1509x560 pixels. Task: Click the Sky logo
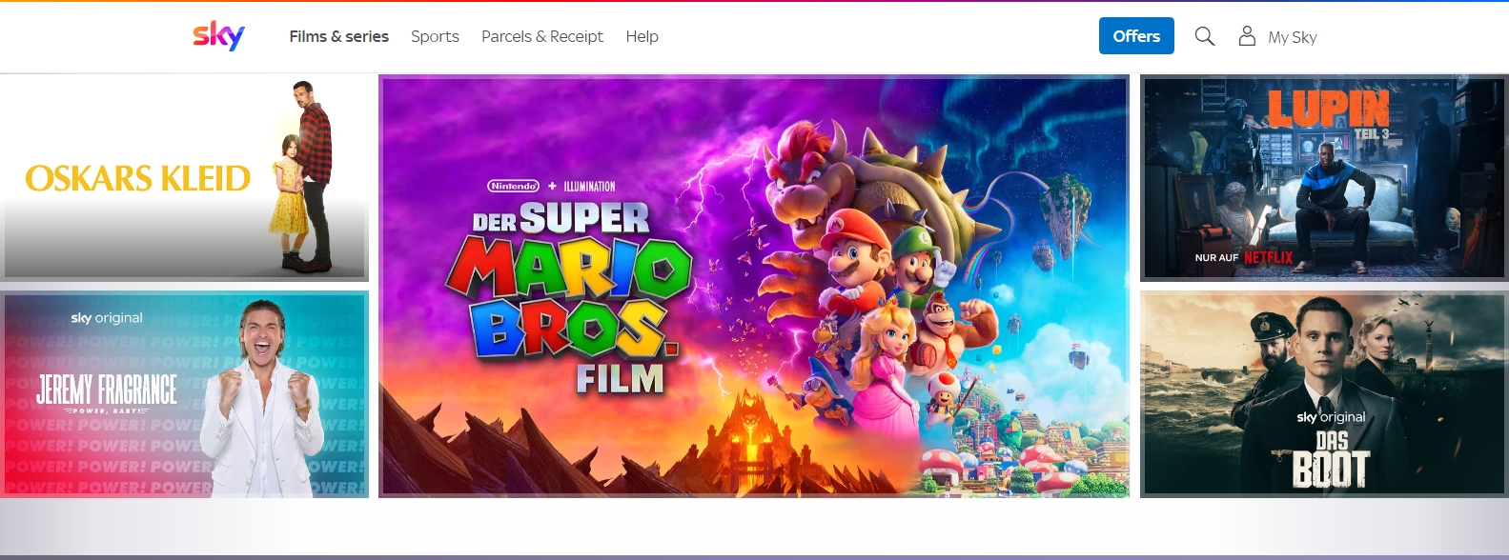pyautogui.click(x=218, y=36)
